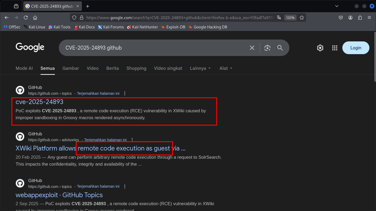Open the Exploit-DB bookmark

pyautogui.click(x=173, y=27)
